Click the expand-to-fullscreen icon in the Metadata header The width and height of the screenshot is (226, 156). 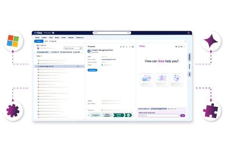(127, 47)
